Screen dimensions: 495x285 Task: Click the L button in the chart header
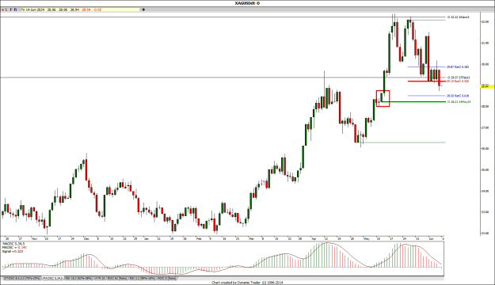6,9
